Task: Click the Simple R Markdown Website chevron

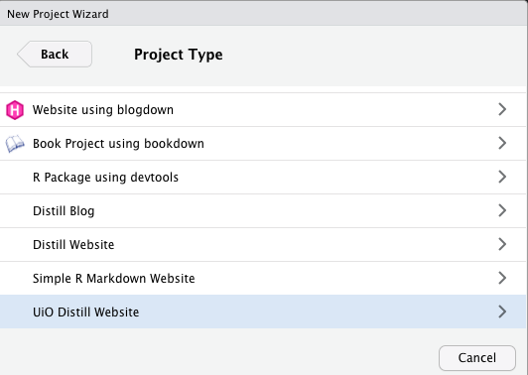Action: coord(502,278)
